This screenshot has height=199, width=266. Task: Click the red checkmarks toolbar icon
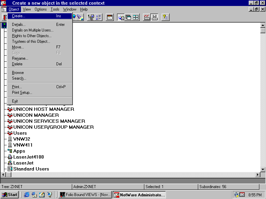[147, 17]
